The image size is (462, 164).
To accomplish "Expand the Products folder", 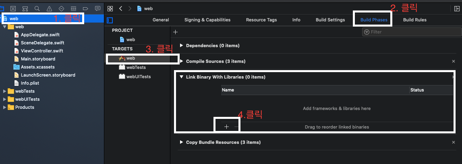I will coord(4,107).
